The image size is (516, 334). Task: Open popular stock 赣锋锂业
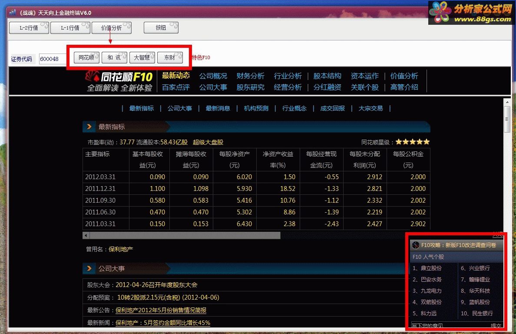coord(480,279)
